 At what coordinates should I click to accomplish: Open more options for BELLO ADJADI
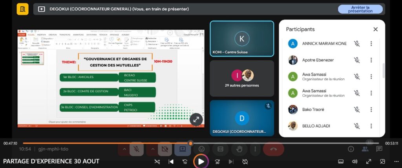click(x=371, y=126)
